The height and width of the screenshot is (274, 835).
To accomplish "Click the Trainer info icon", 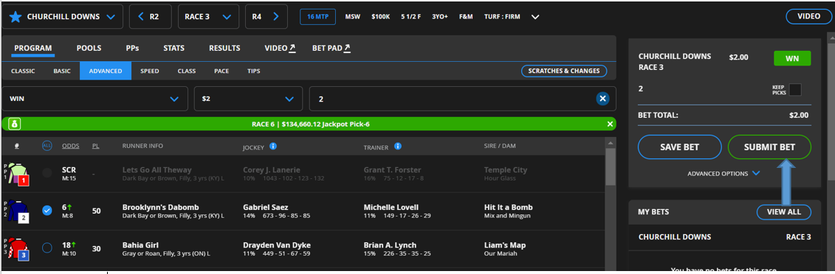I will pos(398,146).
